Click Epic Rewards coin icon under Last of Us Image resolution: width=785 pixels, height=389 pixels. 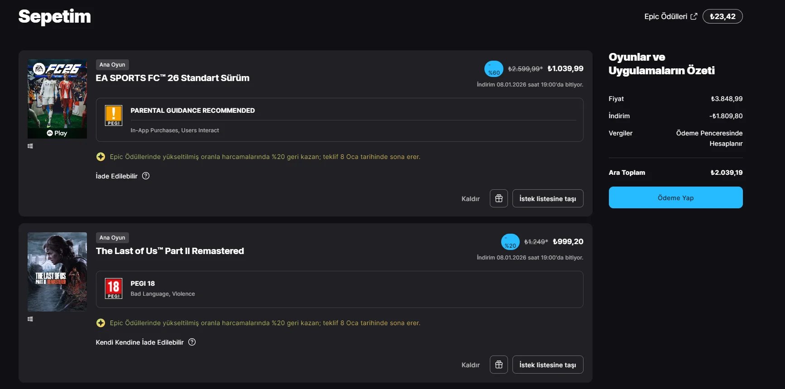point(101,323)
